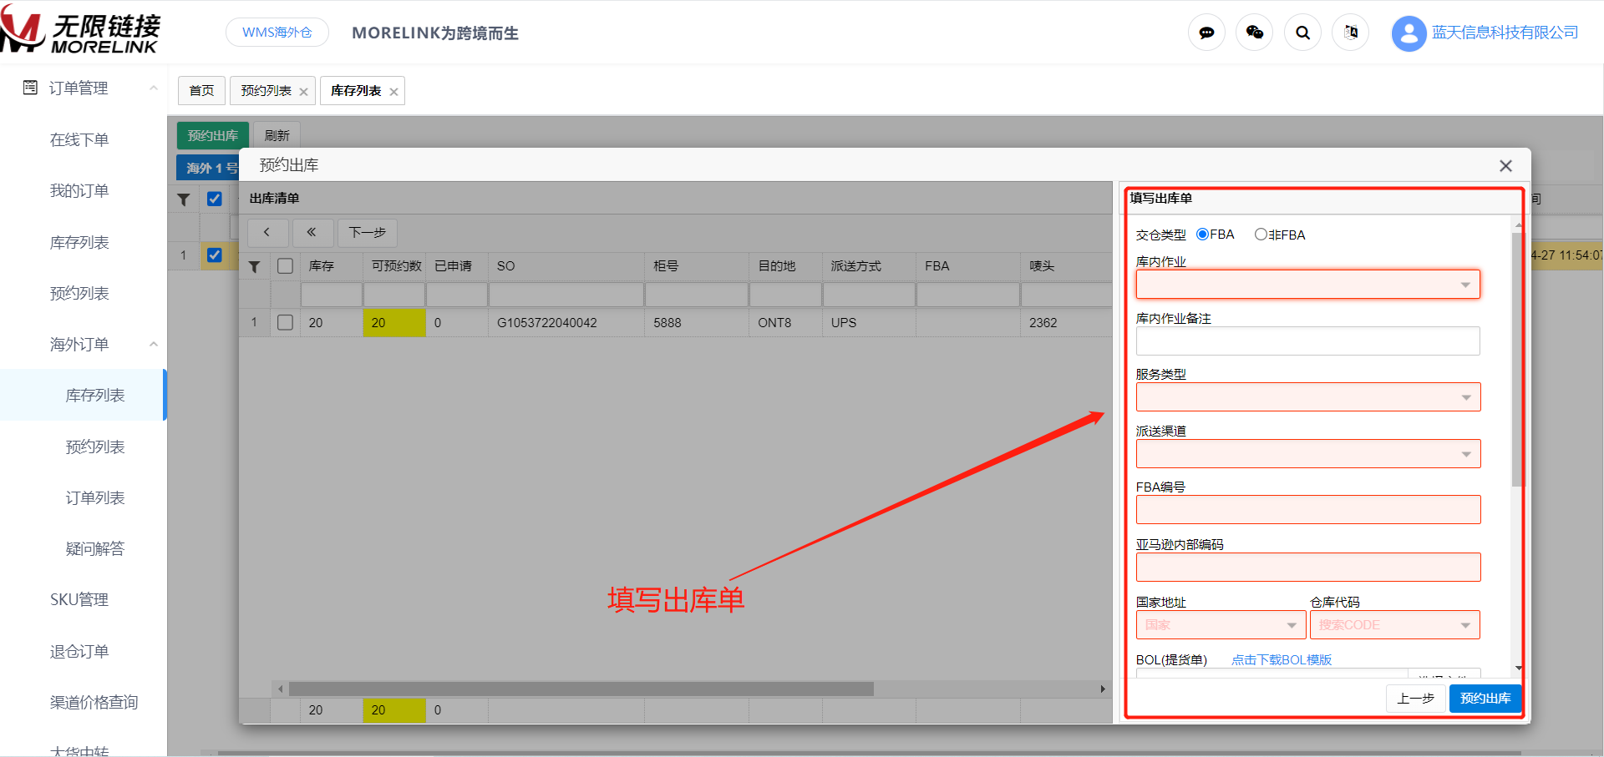Toggle background grid header checkbox
This screenshot has height=757, width=1604.
(x=215, y=199)
